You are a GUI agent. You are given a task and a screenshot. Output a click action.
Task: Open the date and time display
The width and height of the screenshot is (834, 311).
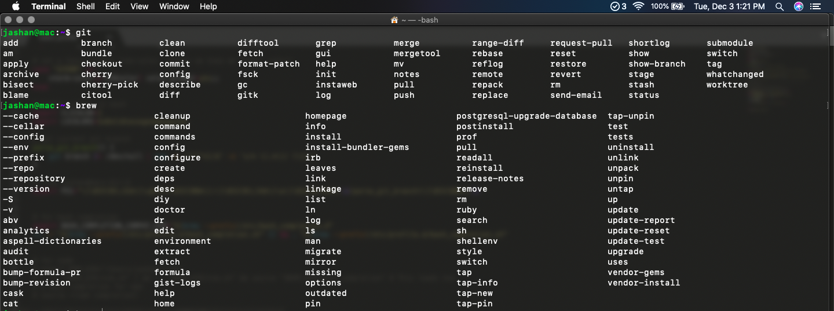[x=729, y=6]
